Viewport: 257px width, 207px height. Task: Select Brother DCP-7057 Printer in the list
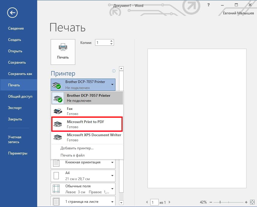[87, 98]
